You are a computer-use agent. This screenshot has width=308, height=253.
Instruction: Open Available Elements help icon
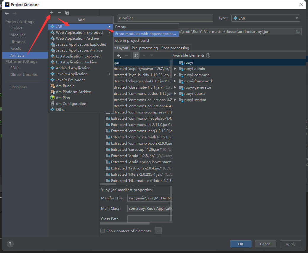[208, 55]
